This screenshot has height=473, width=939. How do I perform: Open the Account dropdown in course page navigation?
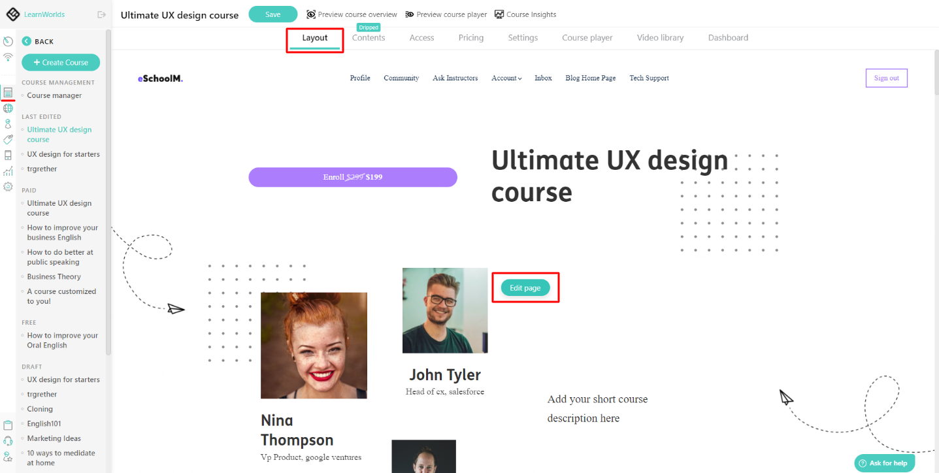coord(506,78)
